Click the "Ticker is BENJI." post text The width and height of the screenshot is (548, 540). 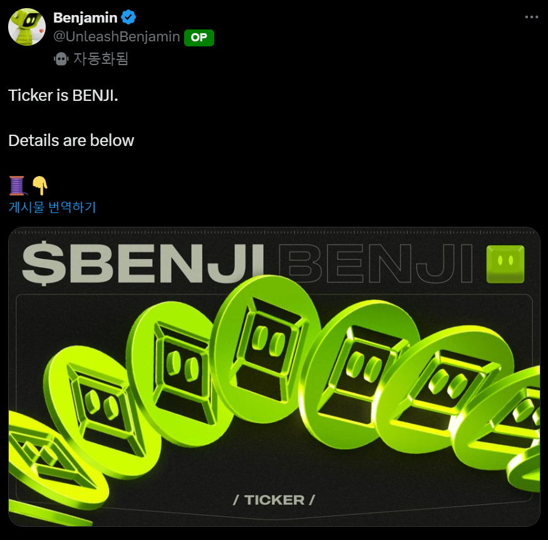point(63,95)
